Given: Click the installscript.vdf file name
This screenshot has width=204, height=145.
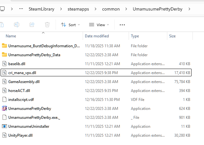Looking at the screenshot, I should point(21,100).
